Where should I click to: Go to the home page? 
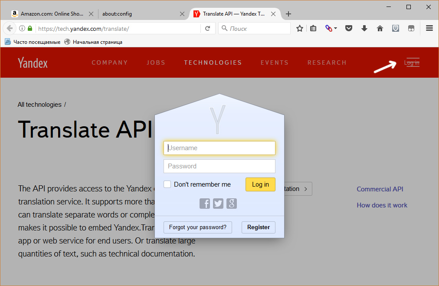click(380, 28)
